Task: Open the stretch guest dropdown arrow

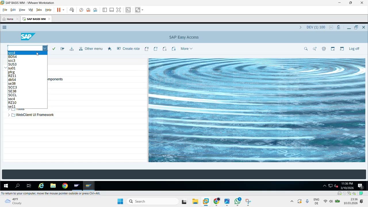Action: coord(142,10)
